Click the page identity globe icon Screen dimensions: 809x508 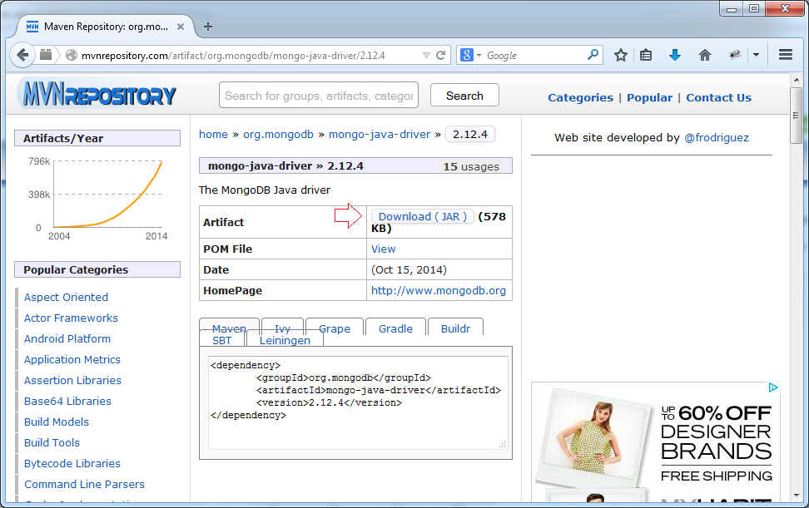72,55
